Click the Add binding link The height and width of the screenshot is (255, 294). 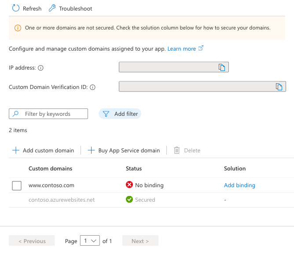pyautogui.click(x=239, y=185)
